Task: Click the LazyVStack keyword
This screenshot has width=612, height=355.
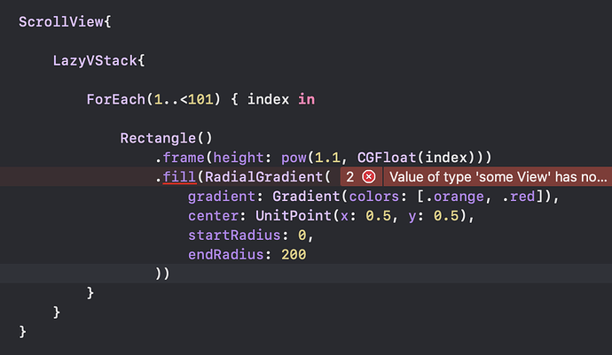Action: point(95,61)
